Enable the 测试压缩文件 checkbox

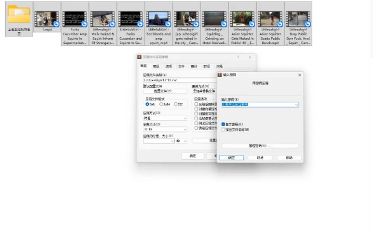click(x=196, y=123)
